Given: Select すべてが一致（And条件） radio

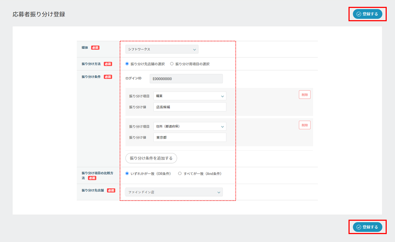Looking at the screenshot, I should click(180, 173).
